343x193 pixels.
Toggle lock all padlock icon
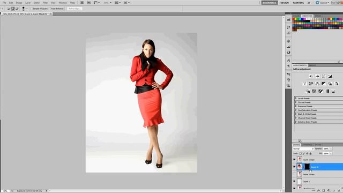click(310, 154)
